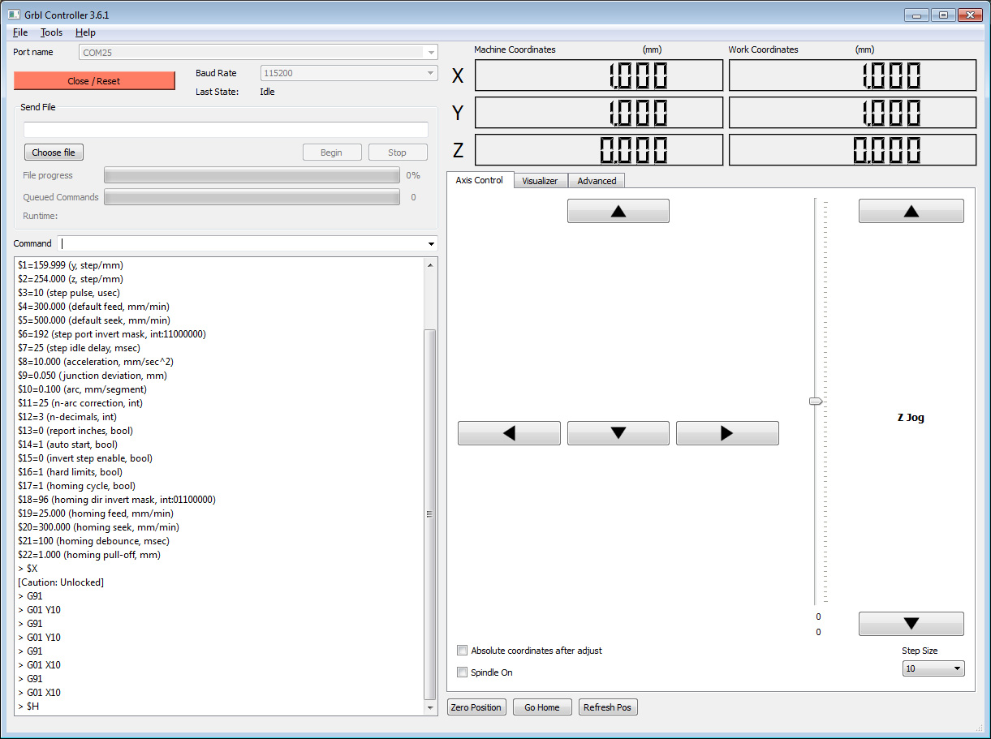
Task: Open the Help menu
Action: click(85, 32)
